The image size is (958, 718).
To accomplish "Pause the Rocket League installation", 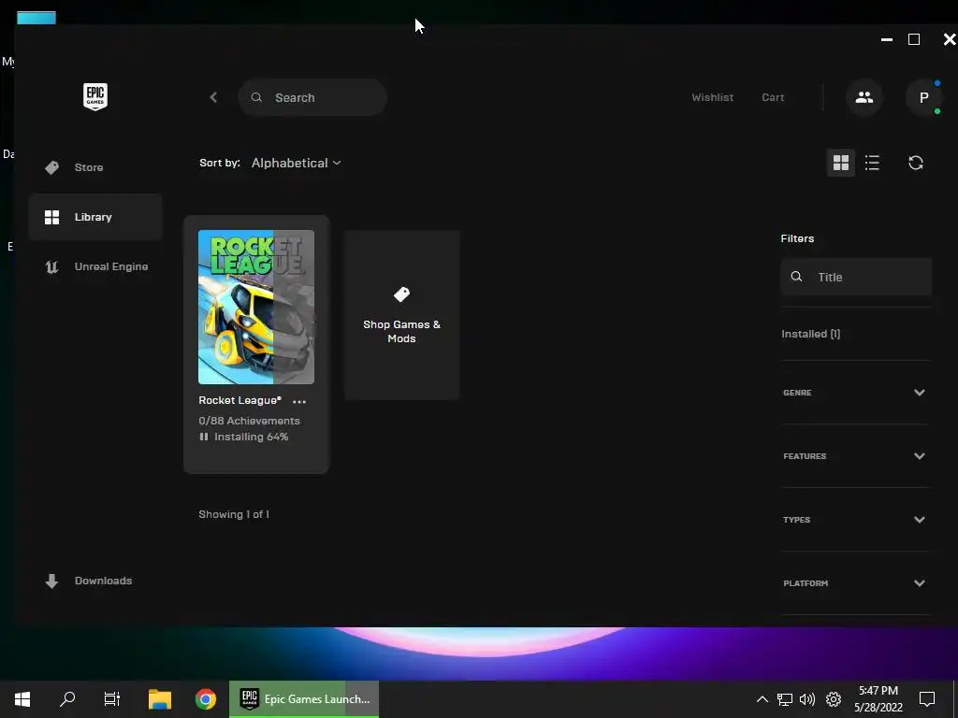I will pyautogui.click(x=203, y=437).
